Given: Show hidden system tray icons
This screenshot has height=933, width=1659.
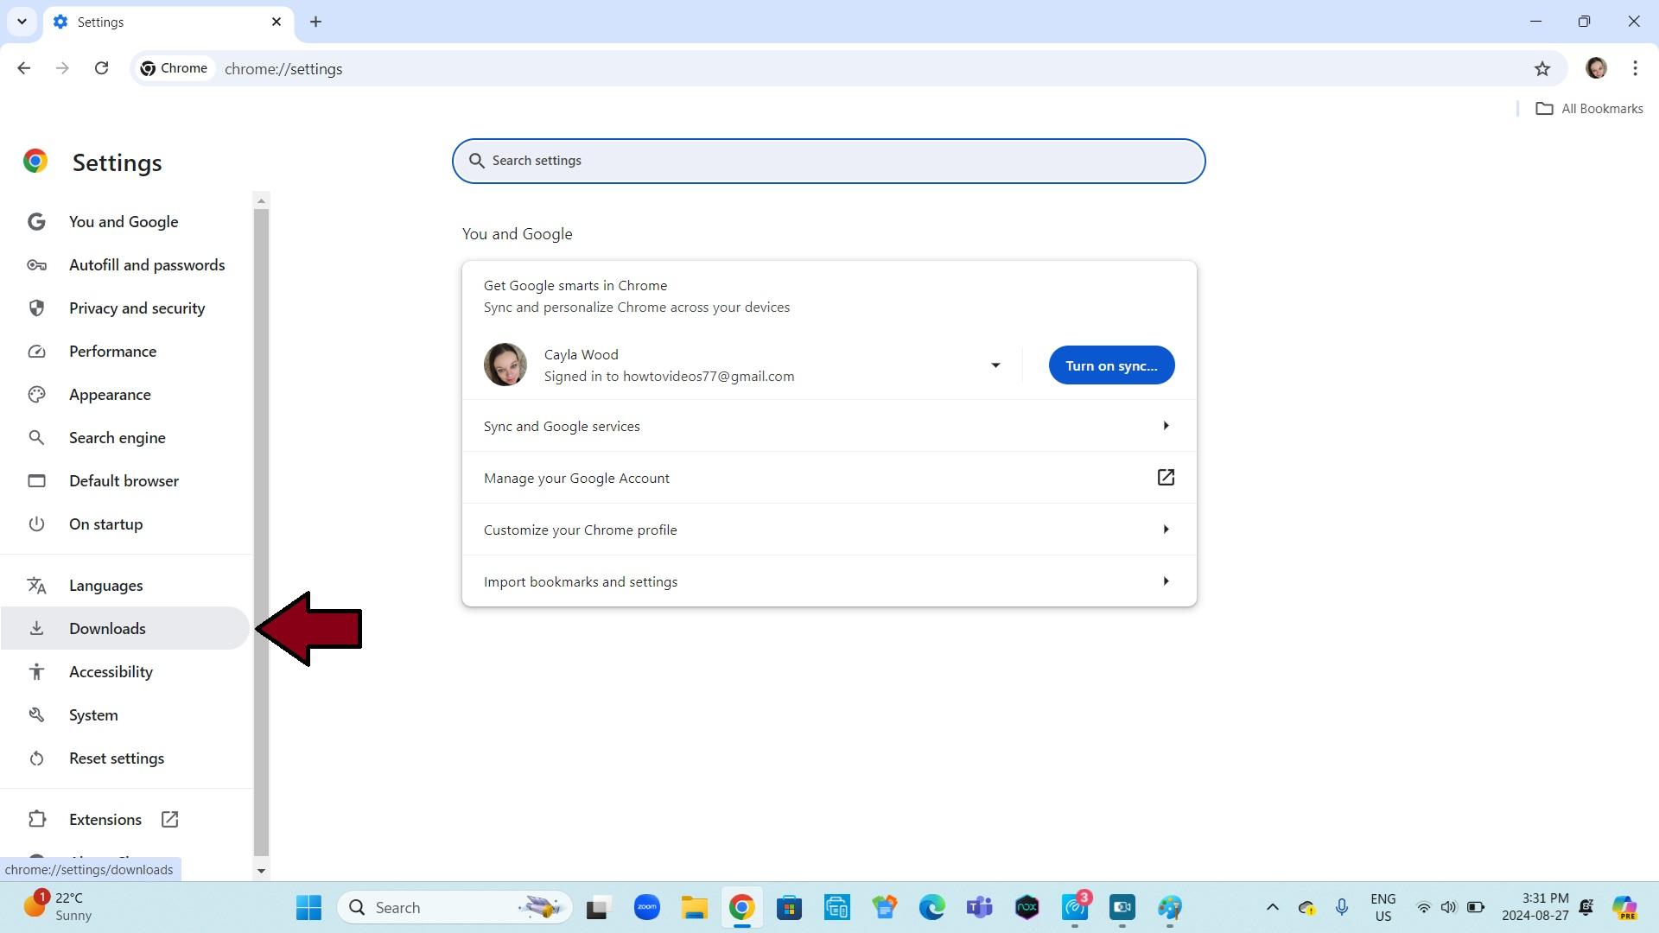Looking at the screenshot, I should [1272, 907].
